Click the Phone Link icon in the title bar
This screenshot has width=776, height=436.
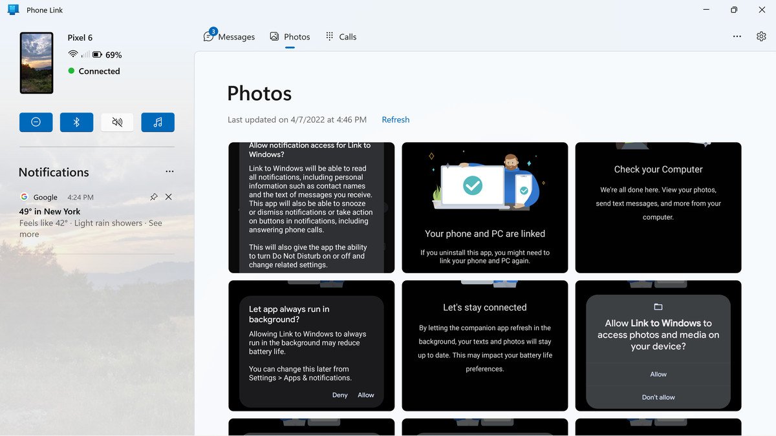14,10
